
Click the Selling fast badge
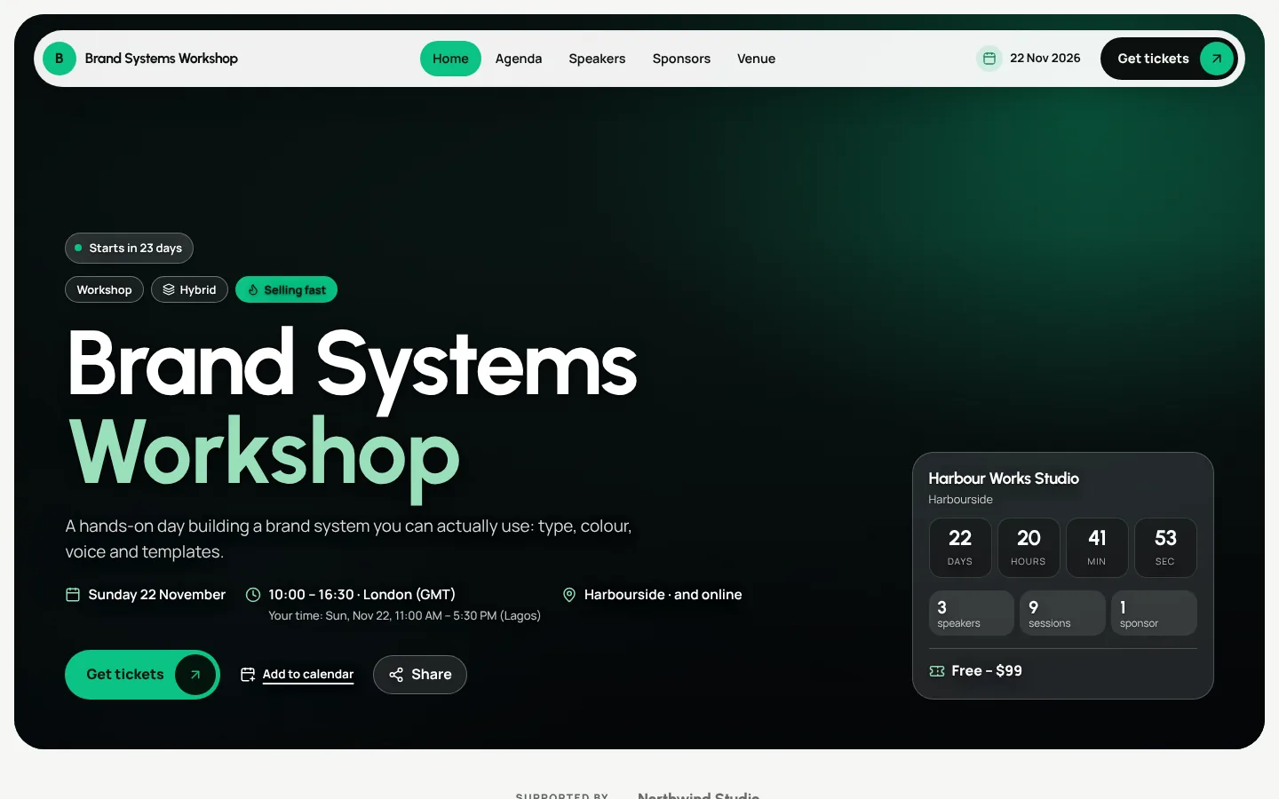(286, 289)
